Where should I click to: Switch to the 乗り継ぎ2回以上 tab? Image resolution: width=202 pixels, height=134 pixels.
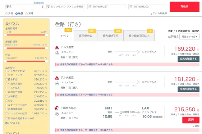tap(139, 36)
